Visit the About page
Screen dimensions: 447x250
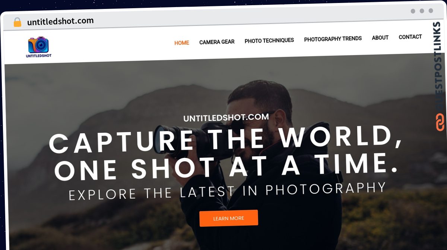click(380, 38)
